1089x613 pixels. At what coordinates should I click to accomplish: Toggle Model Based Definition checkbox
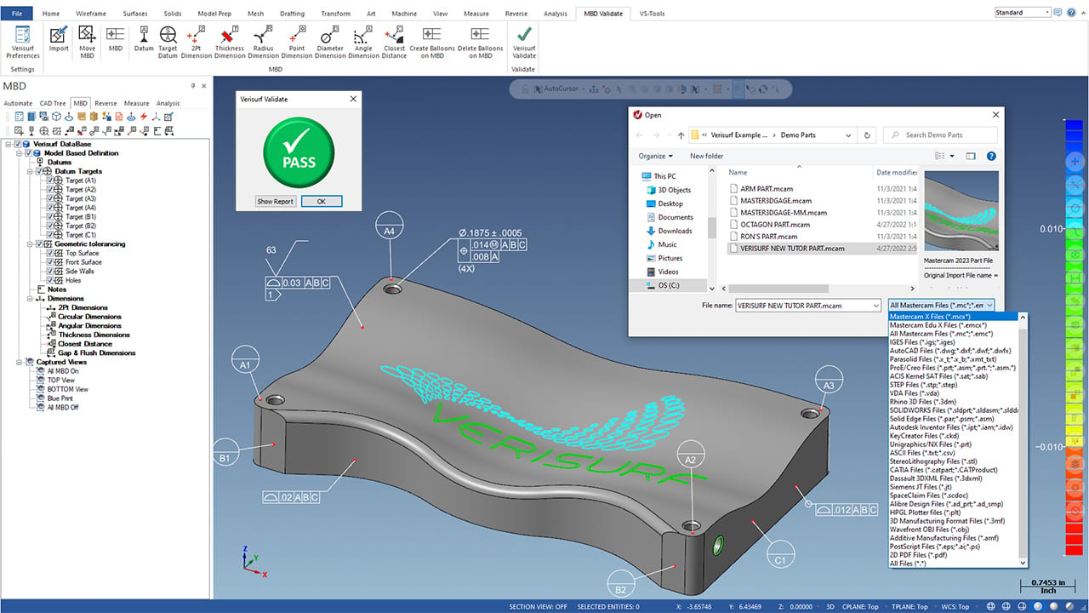29,153
